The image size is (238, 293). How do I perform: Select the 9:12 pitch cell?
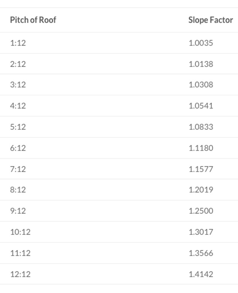(x=18, y=211)
